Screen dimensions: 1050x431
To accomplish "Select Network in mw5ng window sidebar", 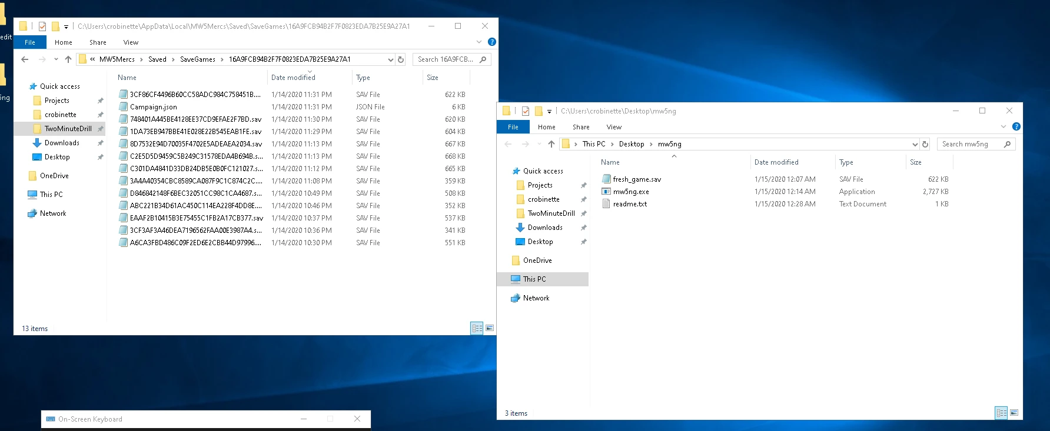I will 536,298.
